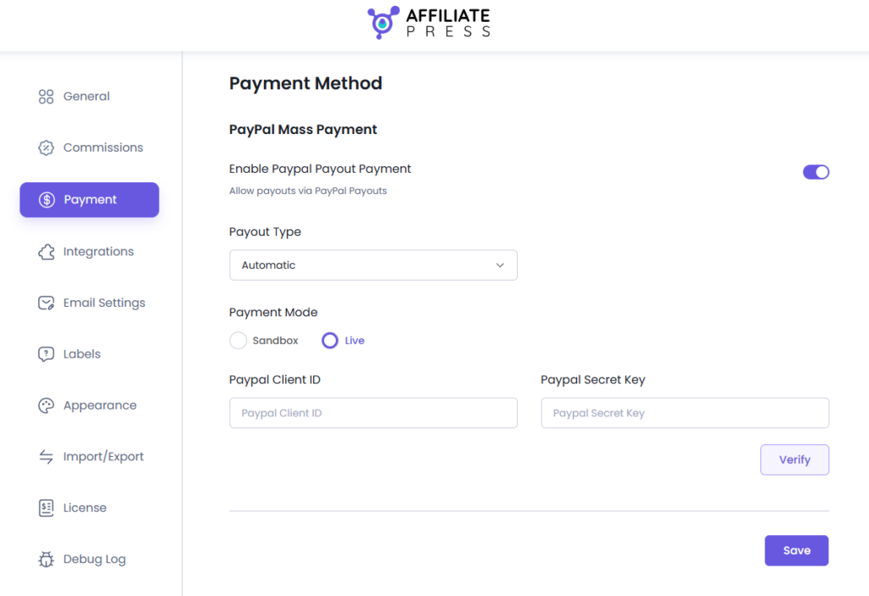Click the Payout Type dropdown chevron
Image resolution: width=869 pixels, height=596 pixels.
500,265
